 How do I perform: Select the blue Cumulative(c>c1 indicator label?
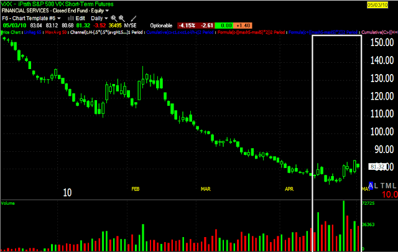click(x=180, y=32)
